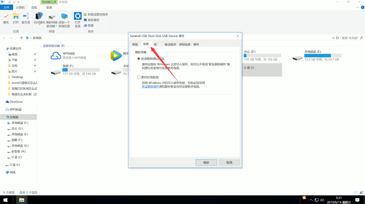
Task: Click the Tencent Video (腾讯) icon
Action: click(x=116, y=56)
